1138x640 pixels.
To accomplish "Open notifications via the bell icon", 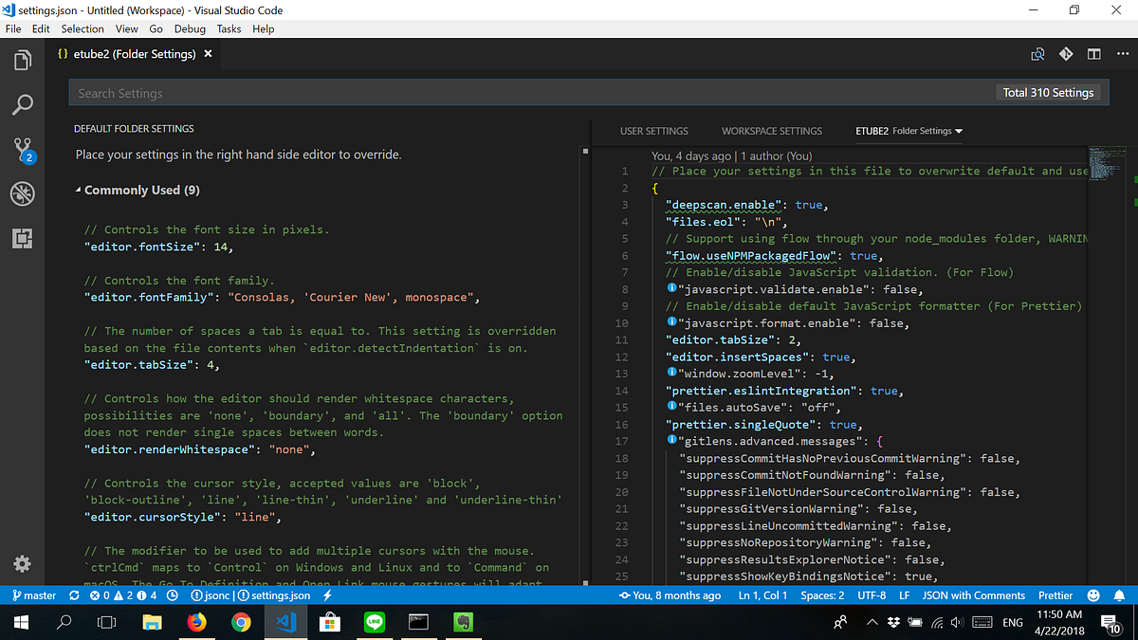I will point(1120,595).
